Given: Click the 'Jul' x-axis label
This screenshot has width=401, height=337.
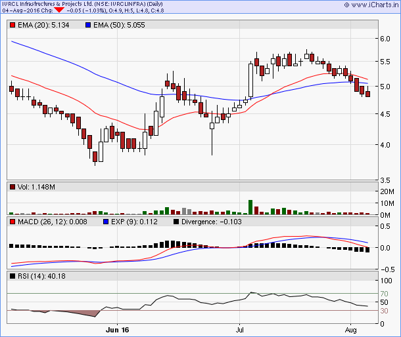Looking at the screenshot, I should coord(240,330).
